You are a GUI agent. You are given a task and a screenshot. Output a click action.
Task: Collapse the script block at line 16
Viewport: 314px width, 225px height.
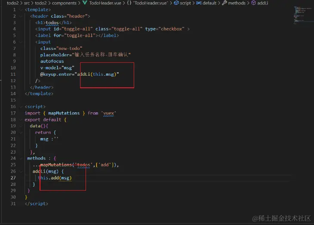tap(21, 107)
